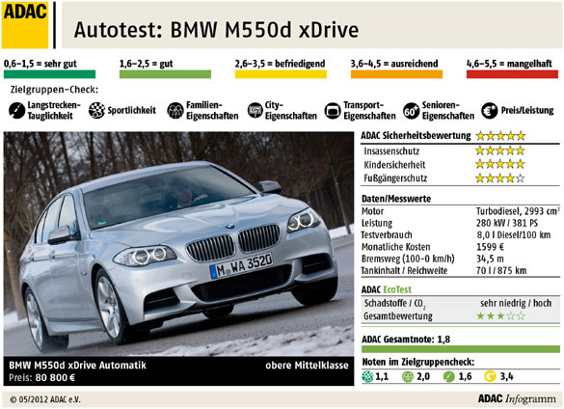Click the orange 'ausreichend' color bar
Screen dimensions: 564x409
pos(397,74)
